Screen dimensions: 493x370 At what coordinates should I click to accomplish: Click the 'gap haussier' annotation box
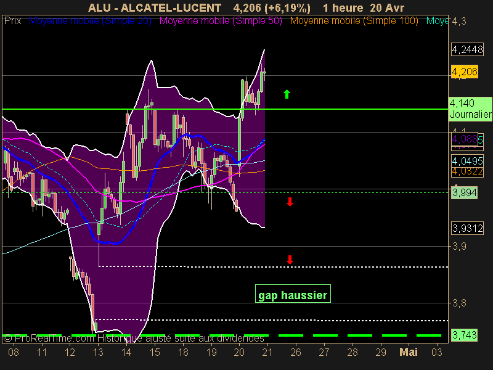click(x=293, y=294)
